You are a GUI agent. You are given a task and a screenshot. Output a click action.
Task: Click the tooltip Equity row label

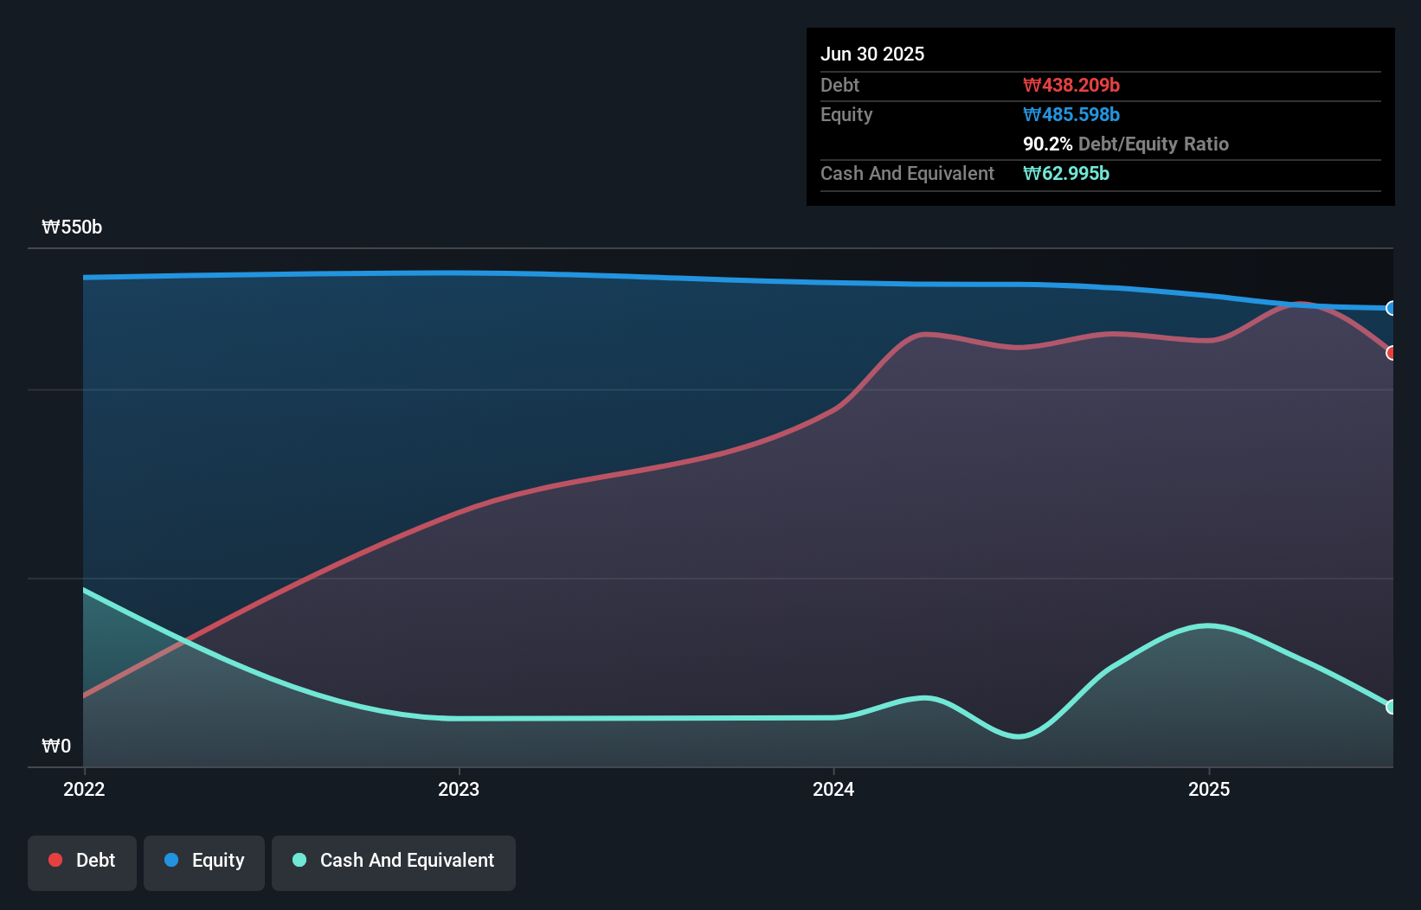846,114
